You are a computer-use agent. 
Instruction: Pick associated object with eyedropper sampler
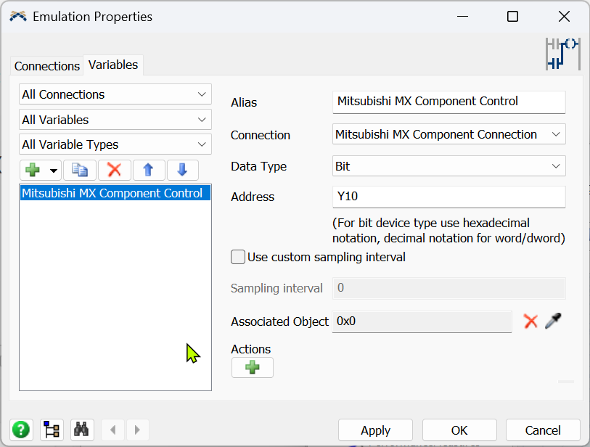pyautogui.click(x=554, y=321)
